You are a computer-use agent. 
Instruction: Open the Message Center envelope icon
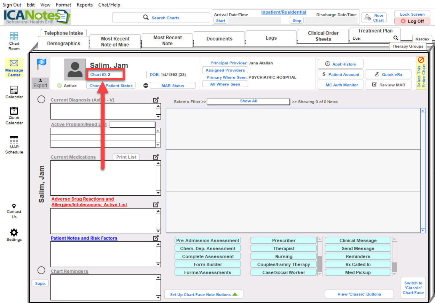(14, 63)
